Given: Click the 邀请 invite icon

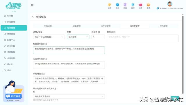Looking at the screenshot, I should click(x=149, y=6).
